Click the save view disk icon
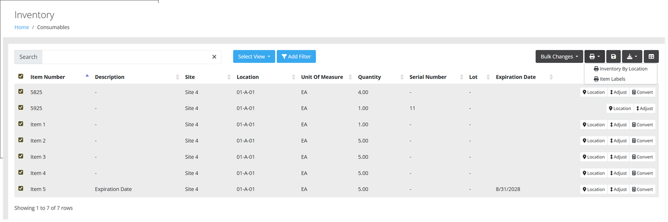 coord(614,57)
